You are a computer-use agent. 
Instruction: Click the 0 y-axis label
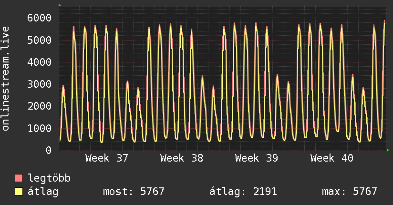(49, 150)
